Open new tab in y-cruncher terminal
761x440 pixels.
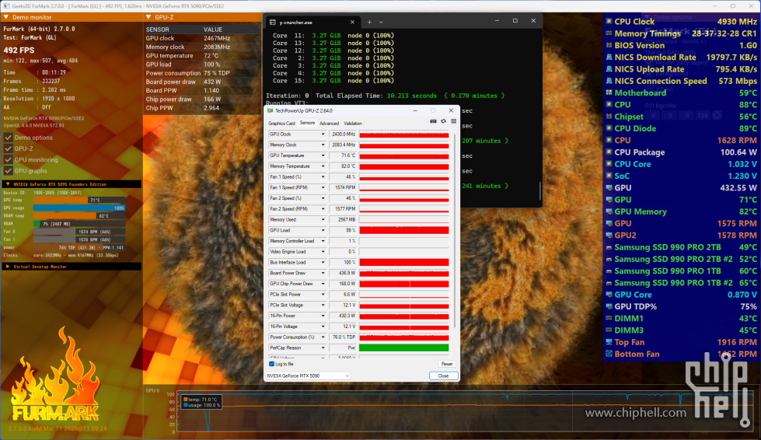[x=369, y=22]
